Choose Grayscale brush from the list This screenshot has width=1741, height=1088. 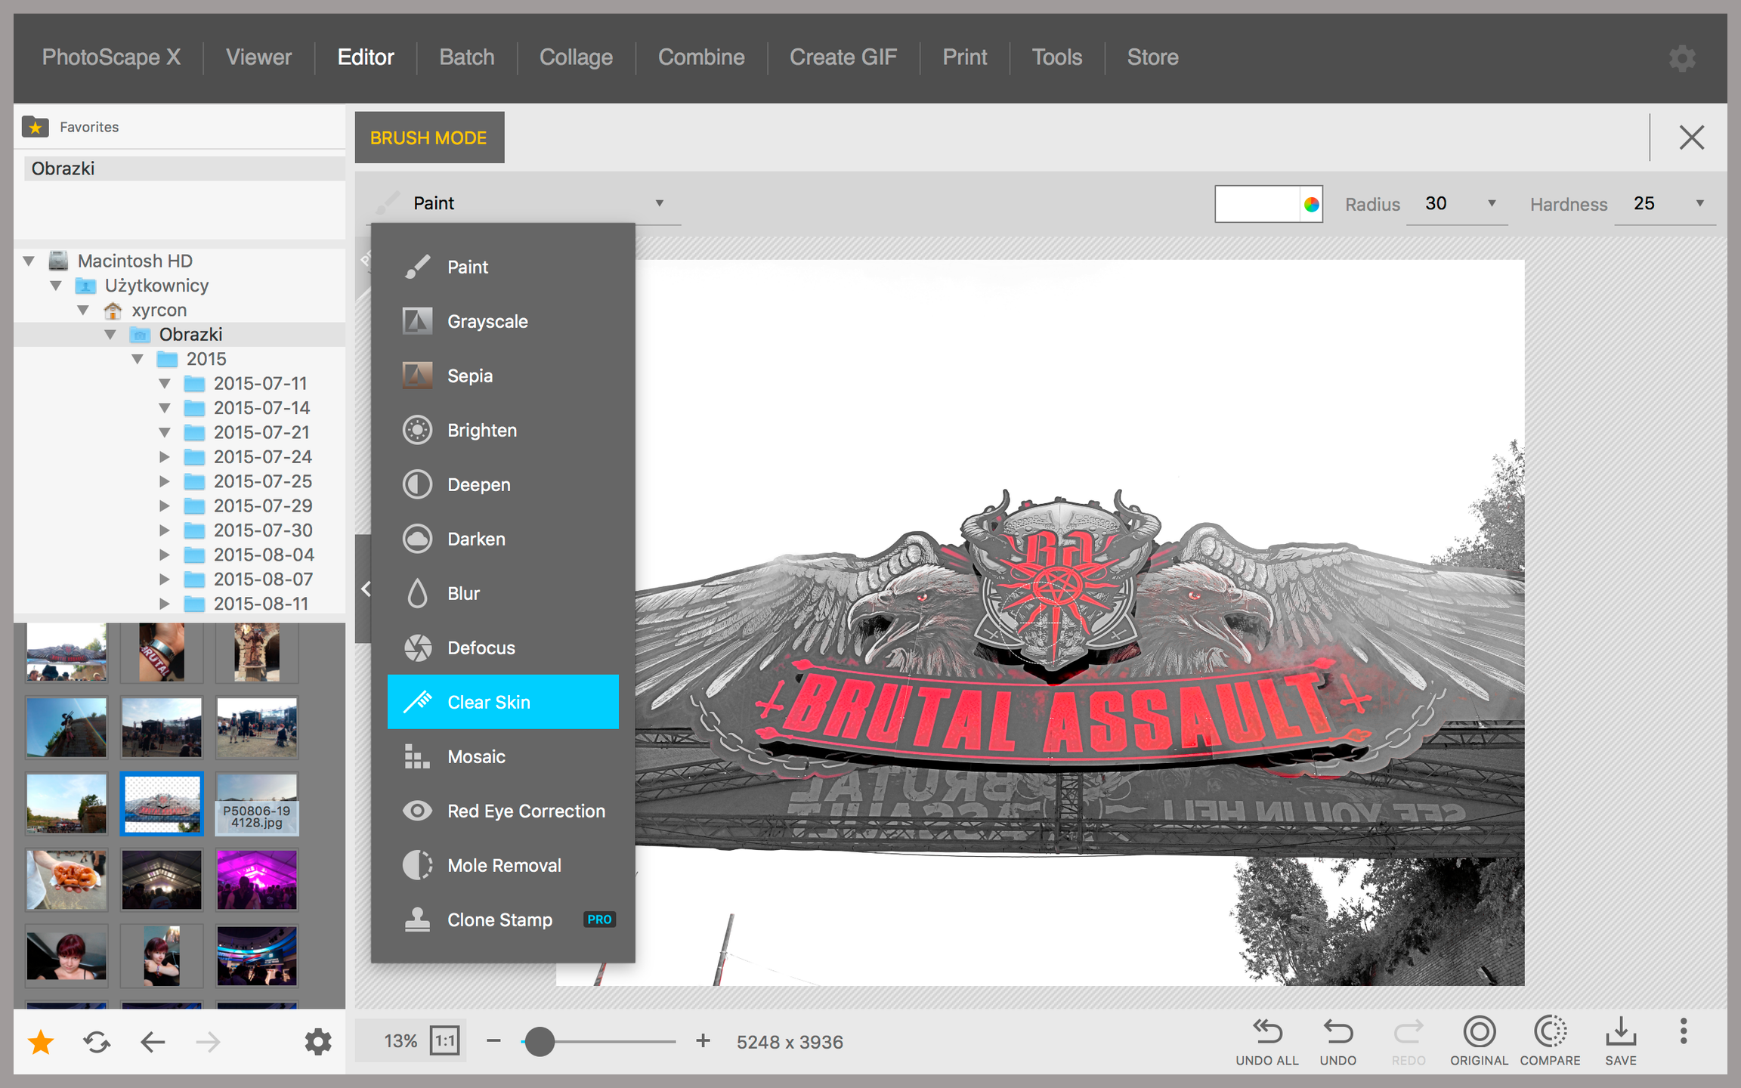point(503,321)
